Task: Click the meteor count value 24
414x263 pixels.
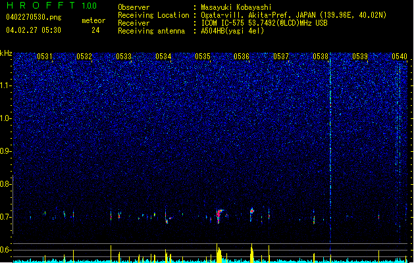Action: [x=95, y=30]
